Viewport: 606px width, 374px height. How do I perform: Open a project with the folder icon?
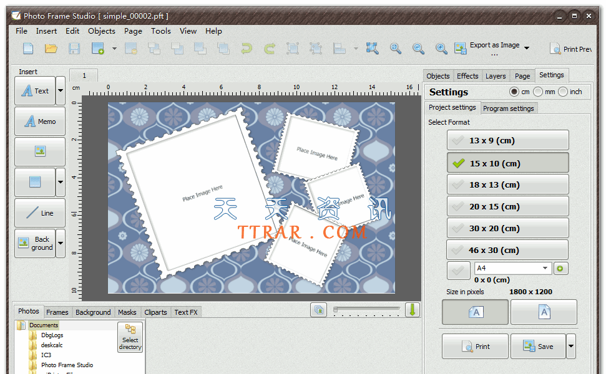pos(51,49)
